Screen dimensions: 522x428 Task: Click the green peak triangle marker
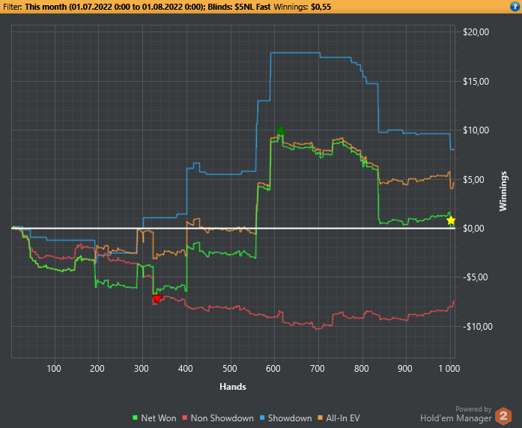(x=281, y=130)
